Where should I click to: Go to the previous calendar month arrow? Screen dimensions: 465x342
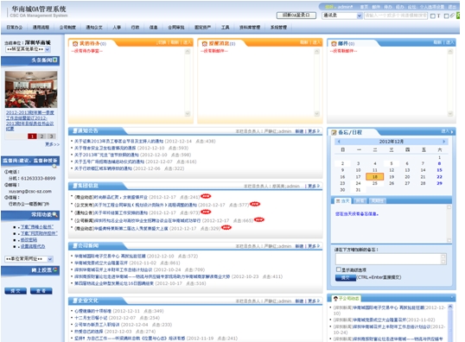pyautogui.click(x=339, y=142)
